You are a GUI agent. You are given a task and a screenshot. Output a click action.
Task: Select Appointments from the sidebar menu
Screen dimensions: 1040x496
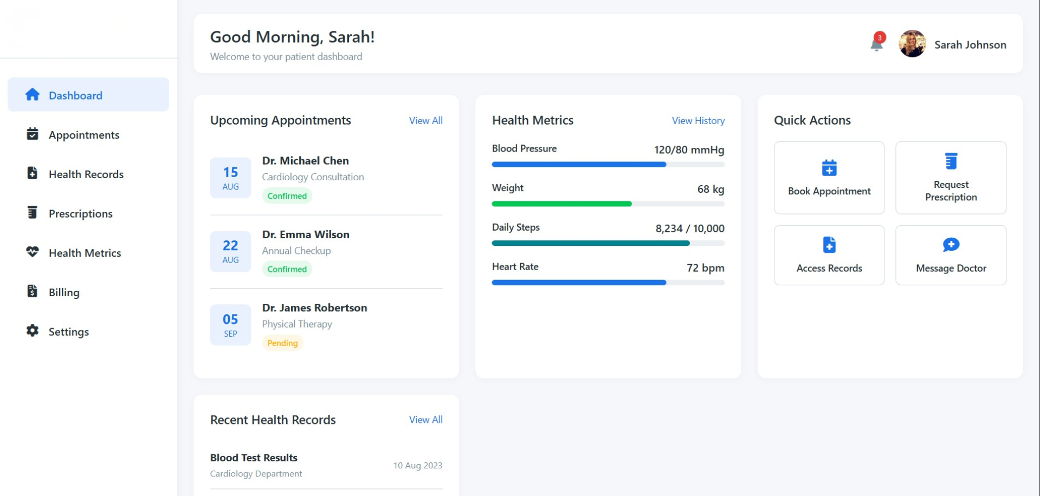(84, 134)
